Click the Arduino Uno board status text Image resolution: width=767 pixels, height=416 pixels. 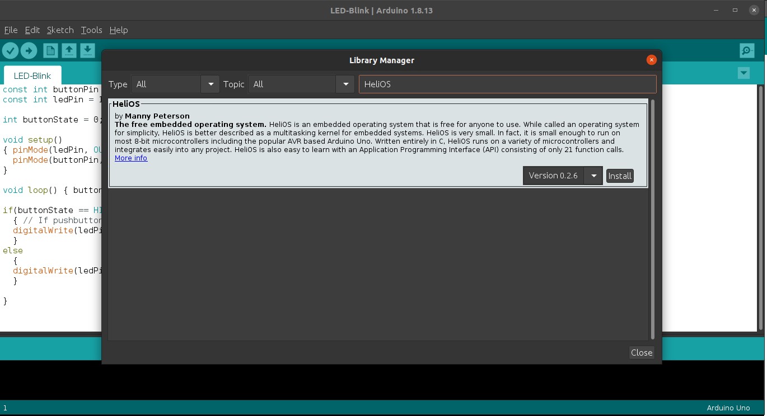[x=728, y=408]
